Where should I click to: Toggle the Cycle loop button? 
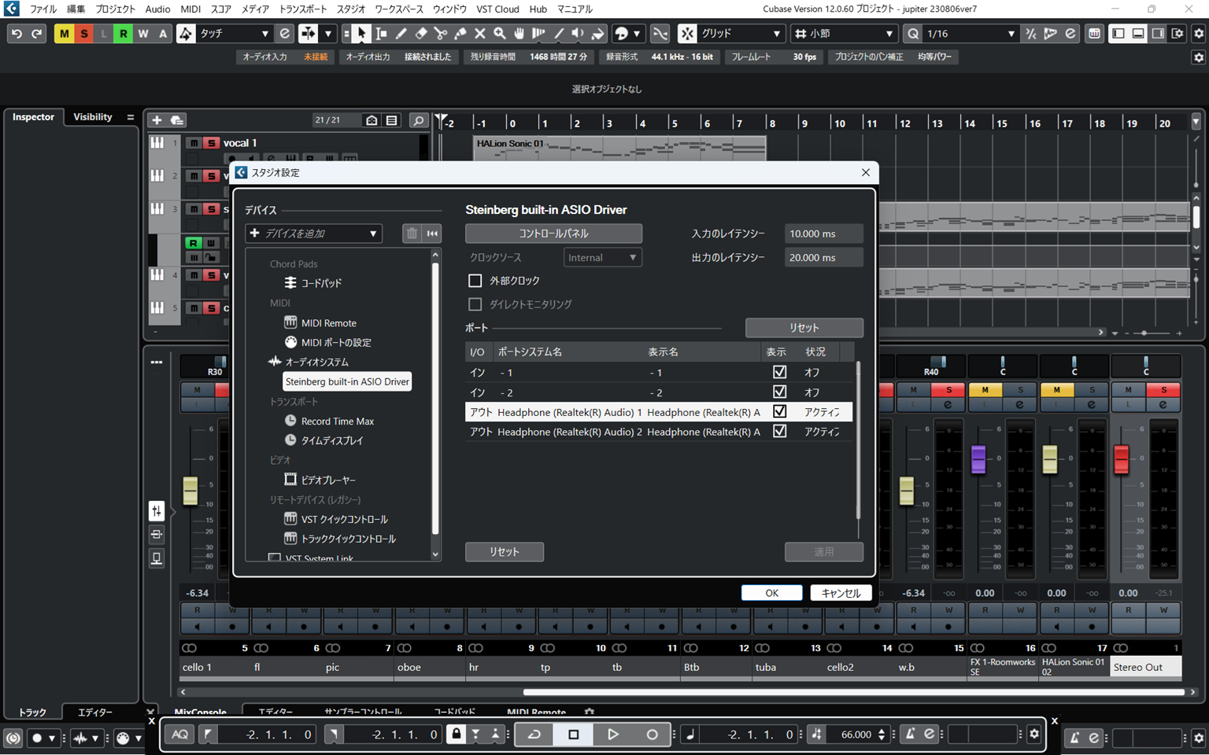534,735
